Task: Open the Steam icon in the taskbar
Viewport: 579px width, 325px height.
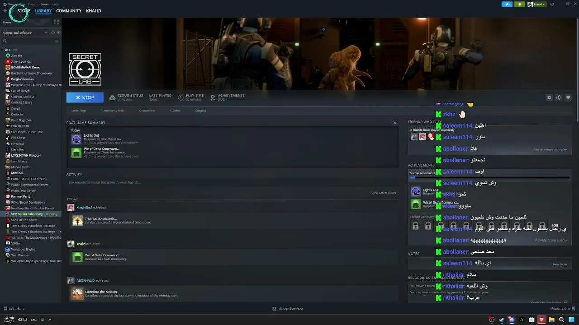Action: [502, 320]
